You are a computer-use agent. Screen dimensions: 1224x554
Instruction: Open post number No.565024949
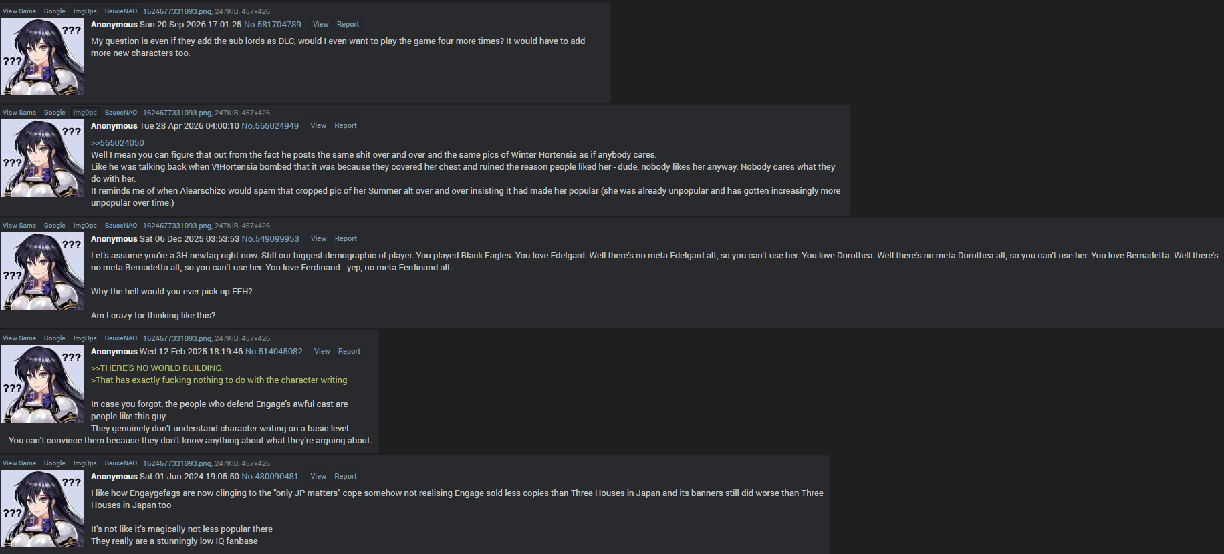[270, 125]
